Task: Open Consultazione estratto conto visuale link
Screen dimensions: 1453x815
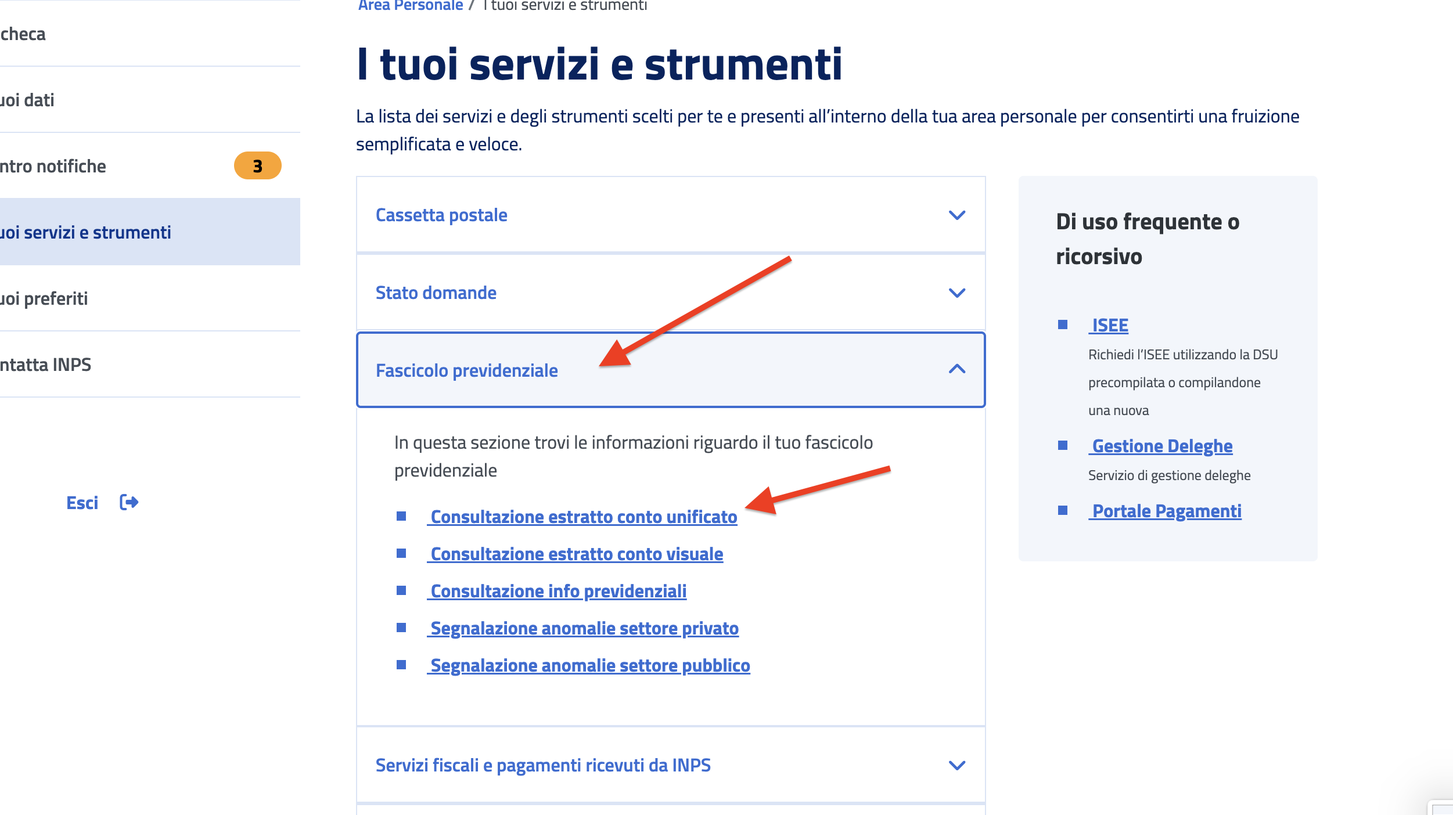Action: coord(576,554)
